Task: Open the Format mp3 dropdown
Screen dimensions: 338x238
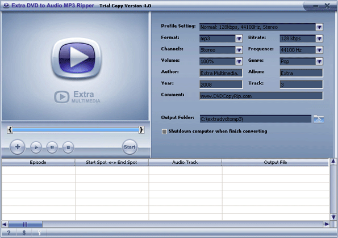Action: tap(239, 39)
